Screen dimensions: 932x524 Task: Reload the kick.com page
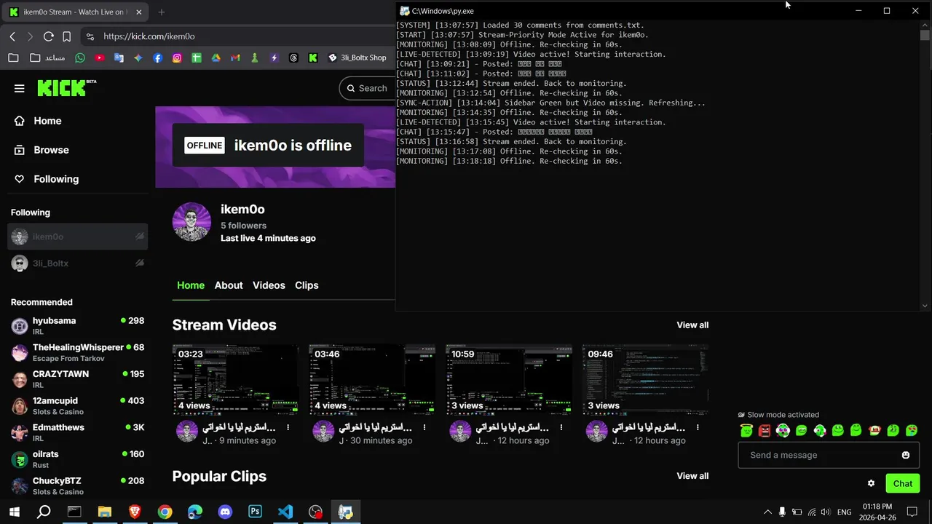pyautogui.click(x=49, y=36)
